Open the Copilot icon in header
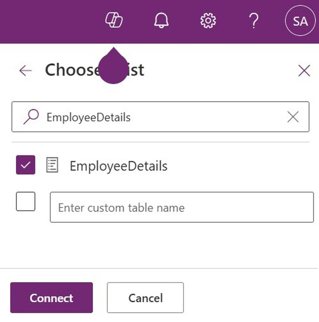The height and width of the screenshot is (322, 319). 114,20
